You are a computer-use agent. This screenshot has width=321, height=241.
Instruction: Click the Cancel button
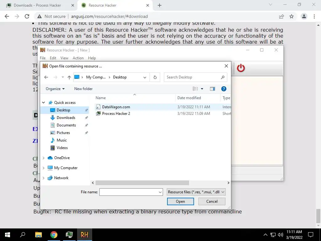click(x=212, y=201)
